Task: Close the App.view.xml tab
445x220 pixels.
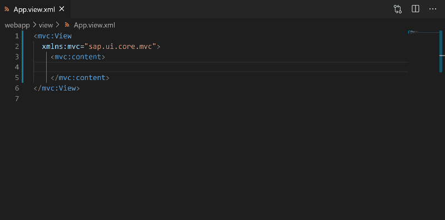Action: pyautogui.click(x=62, y=9)
